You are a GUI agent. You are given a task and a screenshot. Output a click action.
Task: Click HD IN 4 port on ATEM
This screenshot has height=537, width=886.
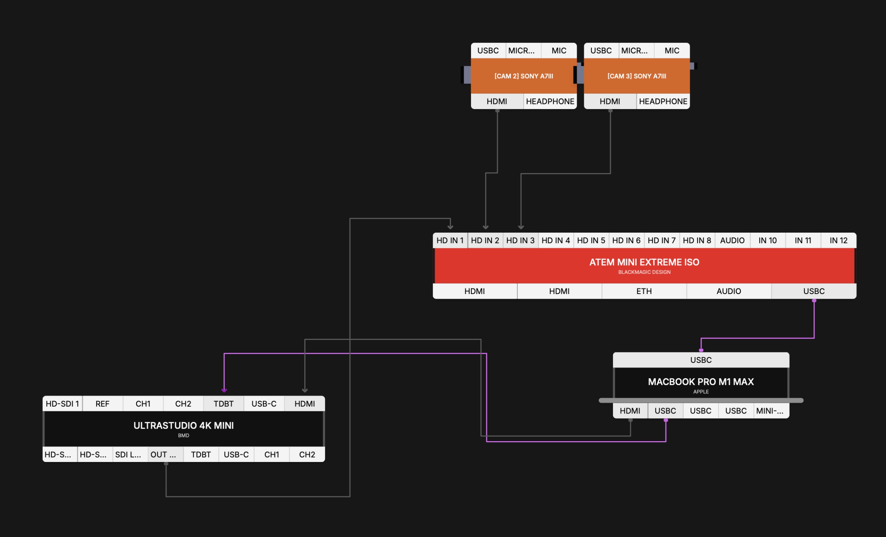coord(555,240)
